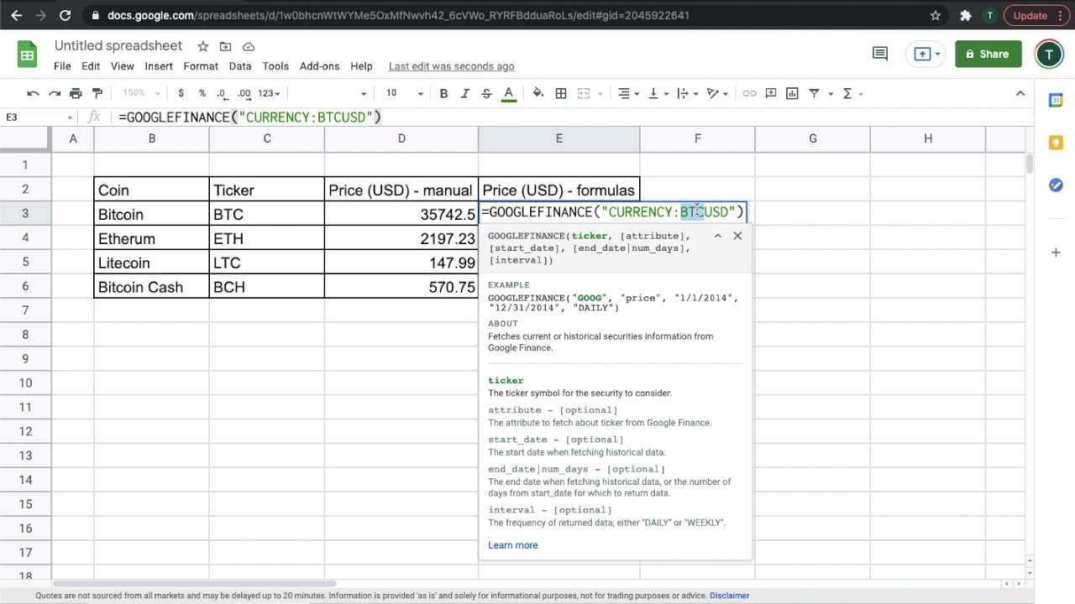Toggle strikethrough formatting

tap(486, 93)
